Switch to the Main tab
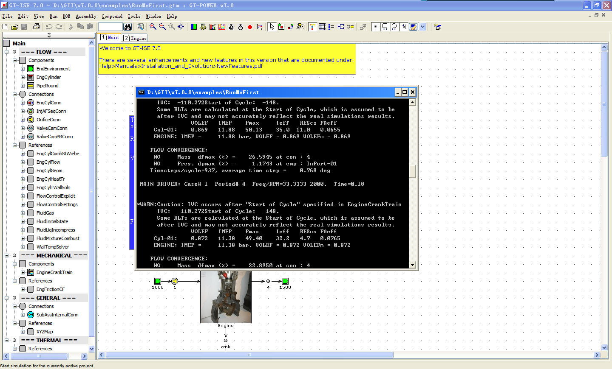The width and height of the screenshot is (612, 369). tap(110, 37)
